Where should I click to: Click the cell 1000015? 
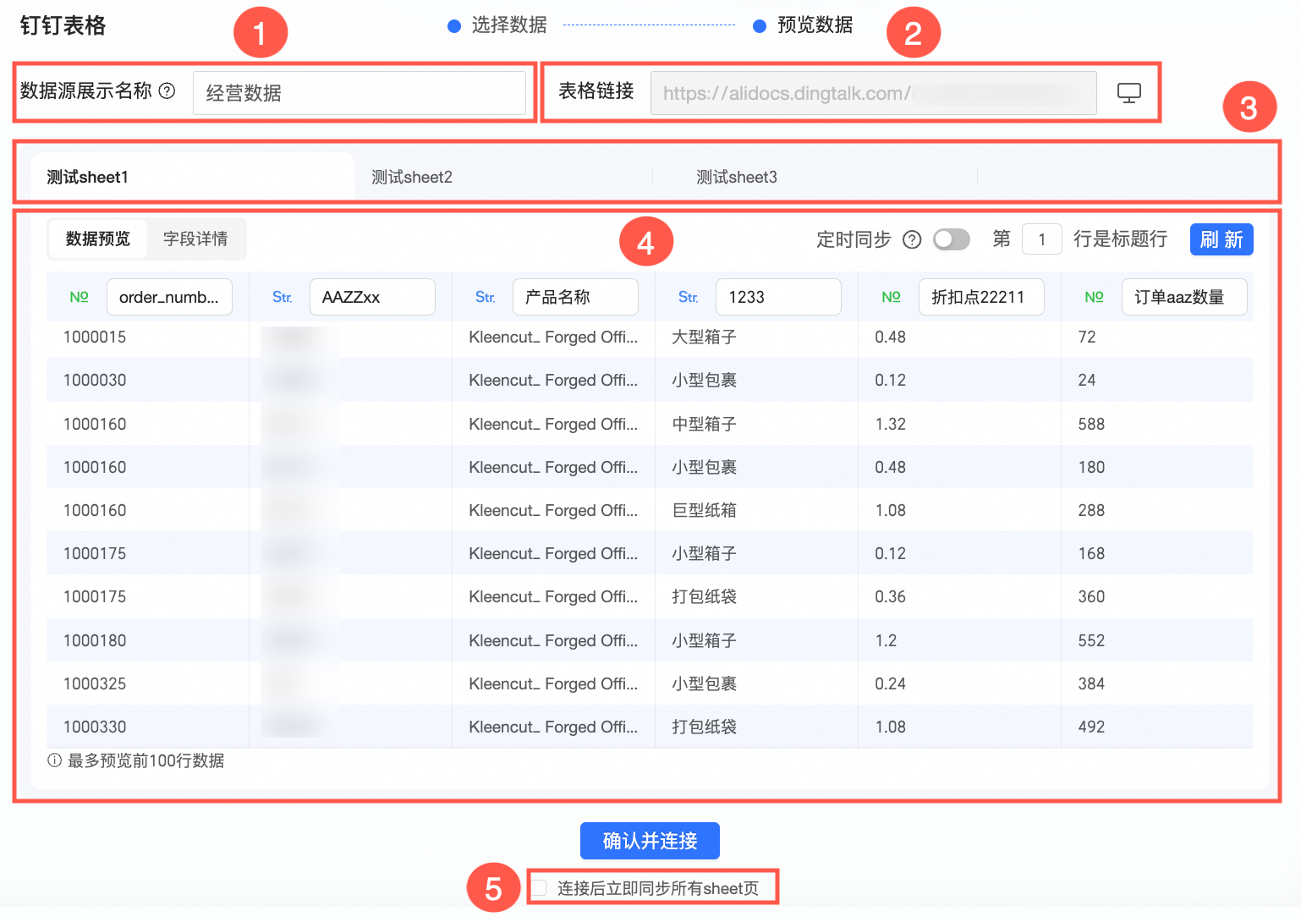click(x=95, y=337)
